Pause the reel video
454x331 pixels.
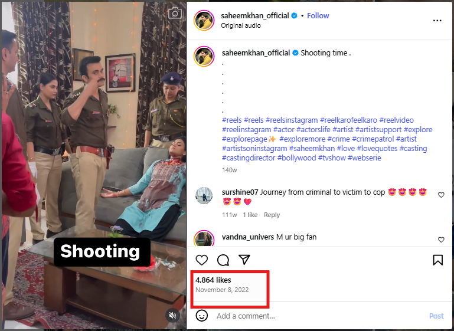pos(94,165)
